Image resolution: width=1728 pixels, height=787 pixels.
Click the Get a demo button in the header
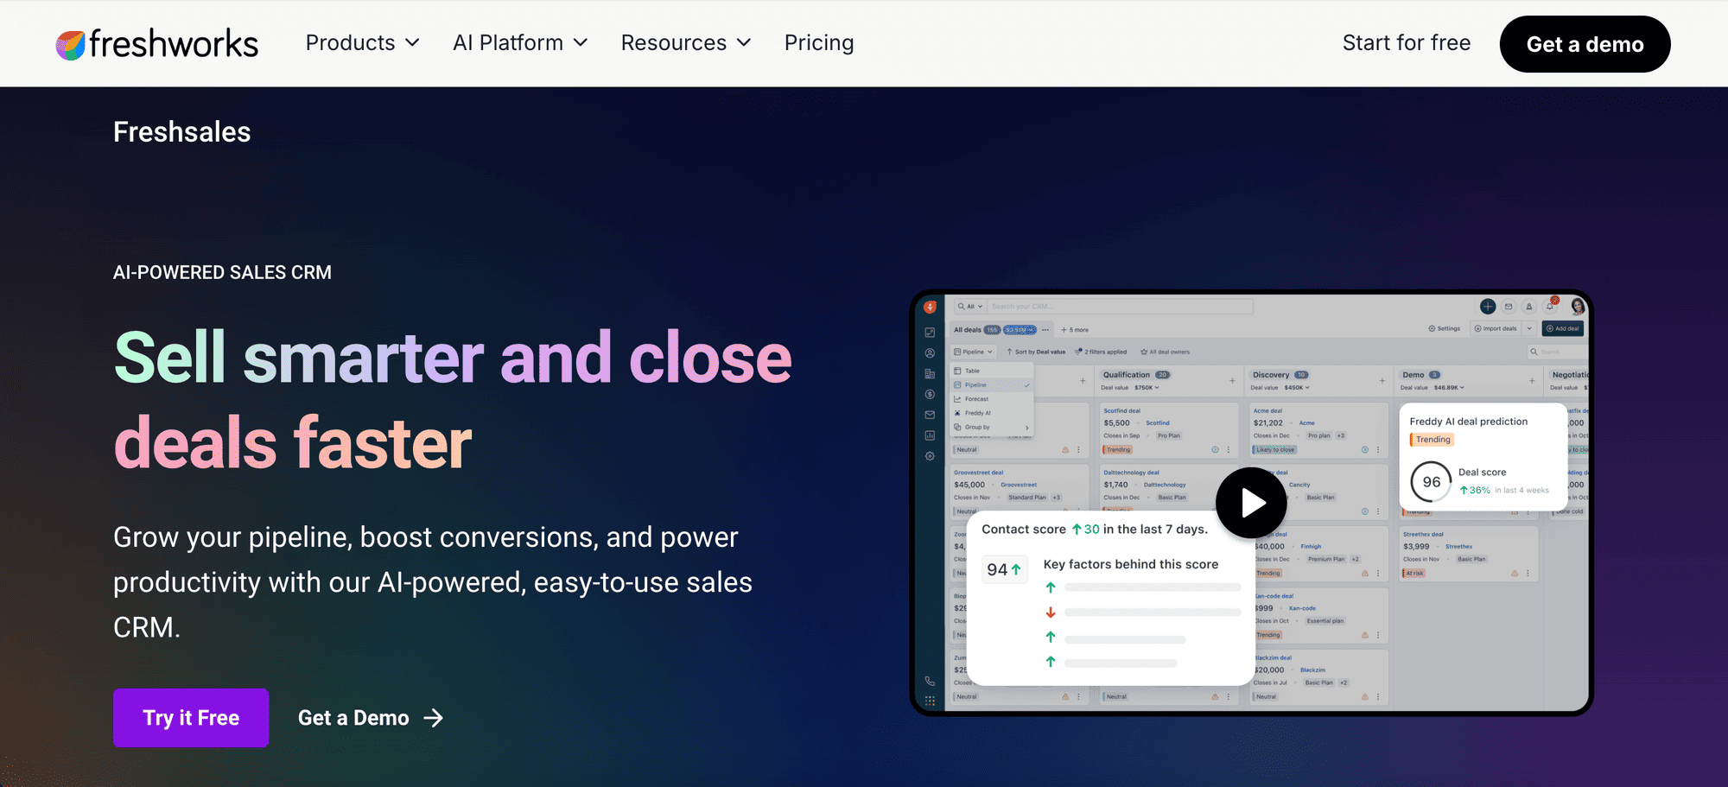[x=1585, y=44]
